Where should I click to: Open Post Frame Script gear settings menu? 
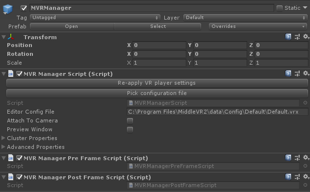(x=306, y=177)
